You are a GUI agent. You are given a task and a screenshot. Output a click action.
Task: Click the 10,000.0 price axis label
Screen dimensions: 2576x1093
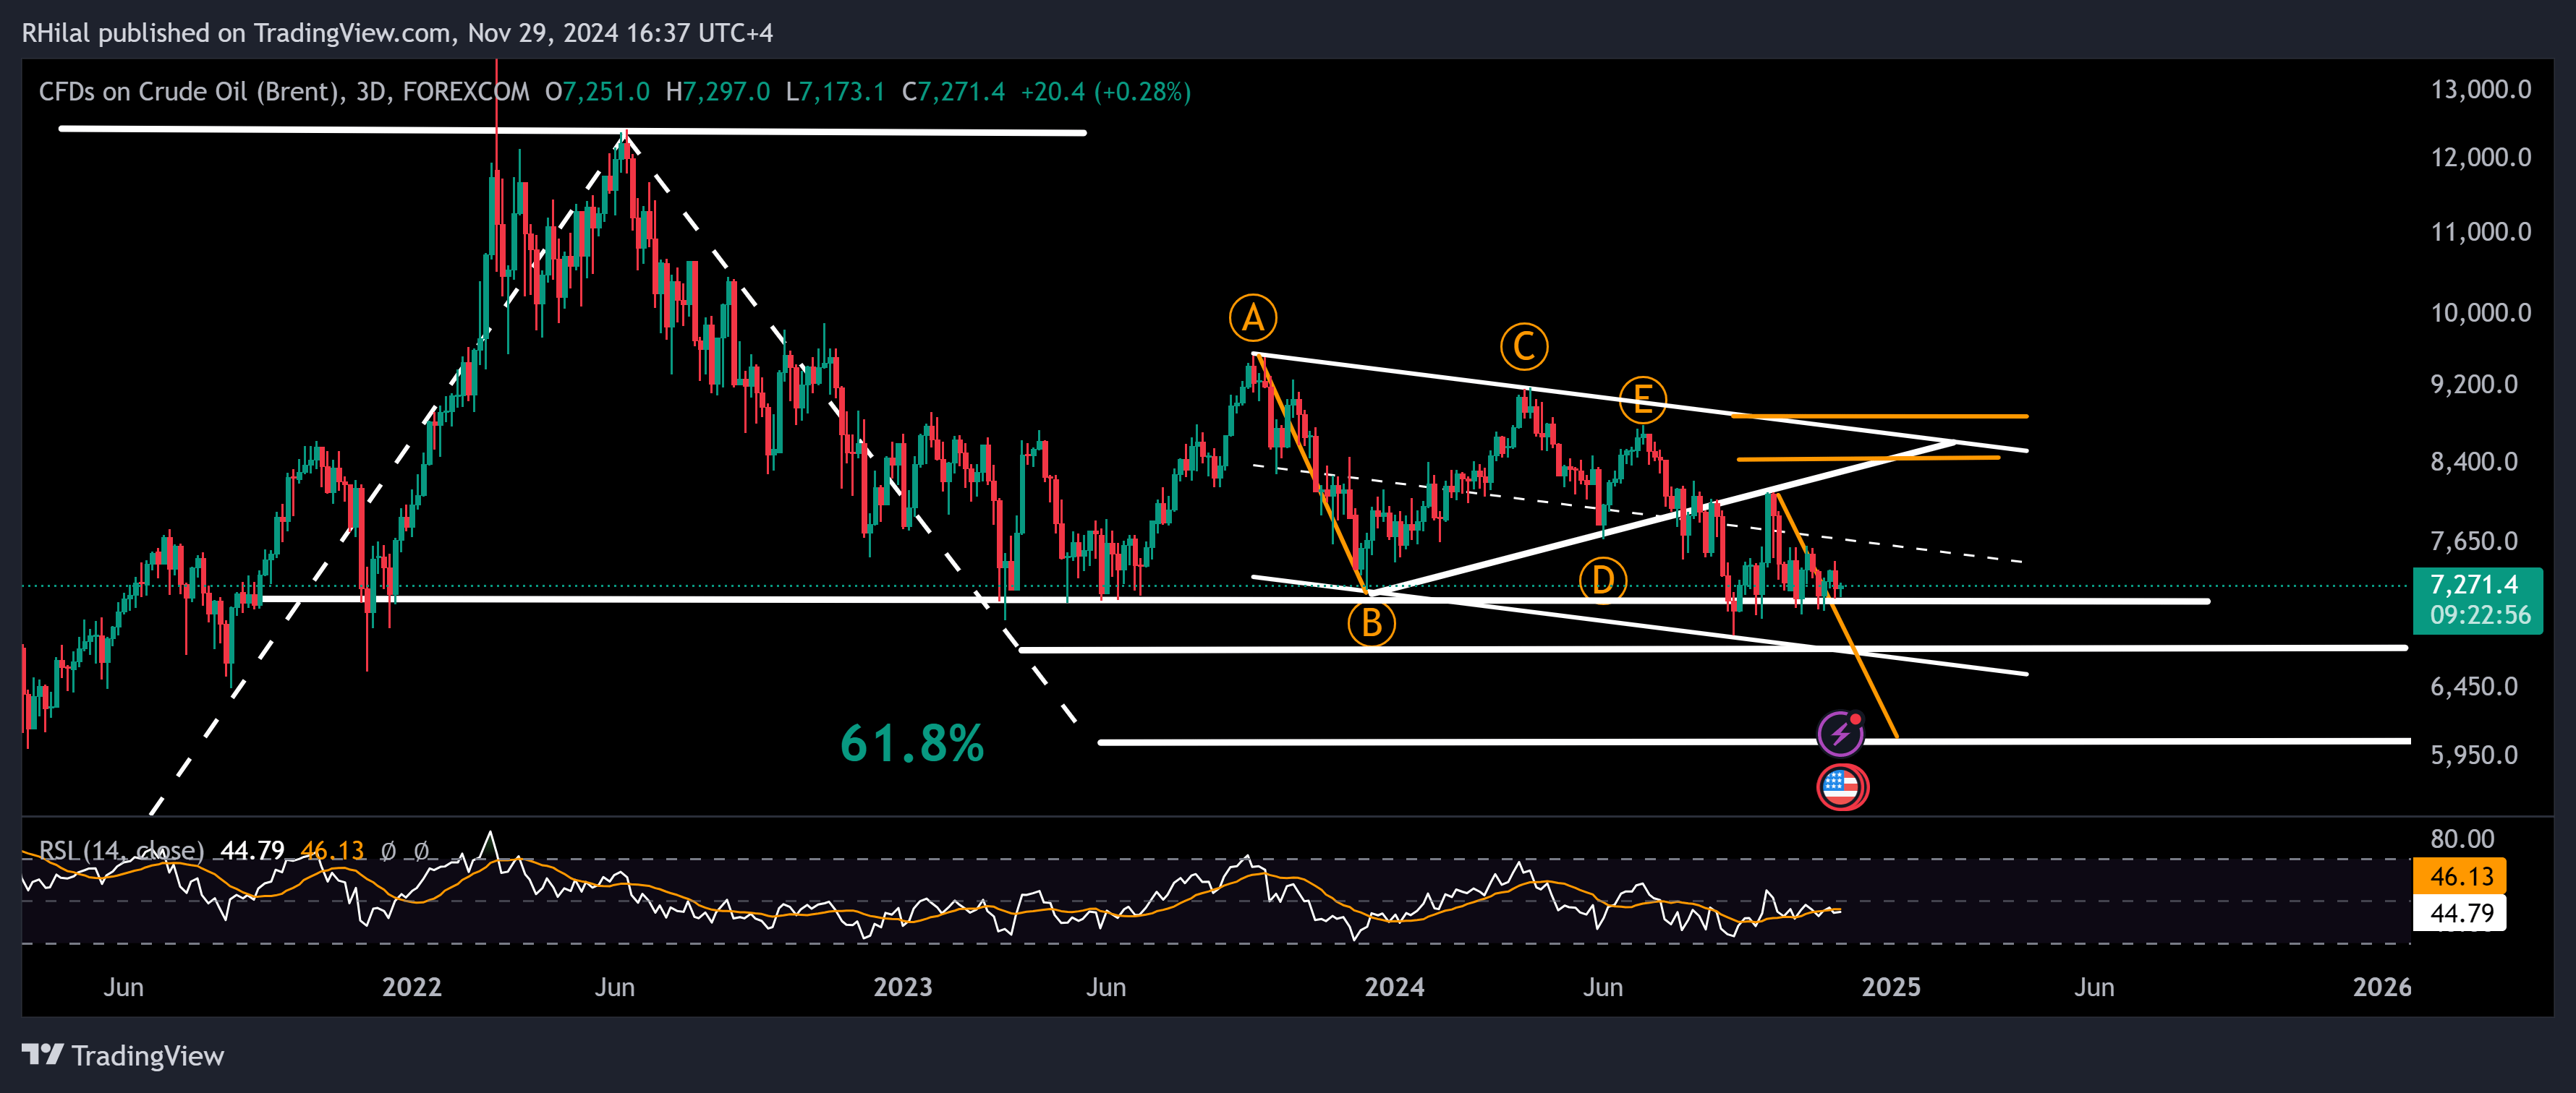[2481, 313]
